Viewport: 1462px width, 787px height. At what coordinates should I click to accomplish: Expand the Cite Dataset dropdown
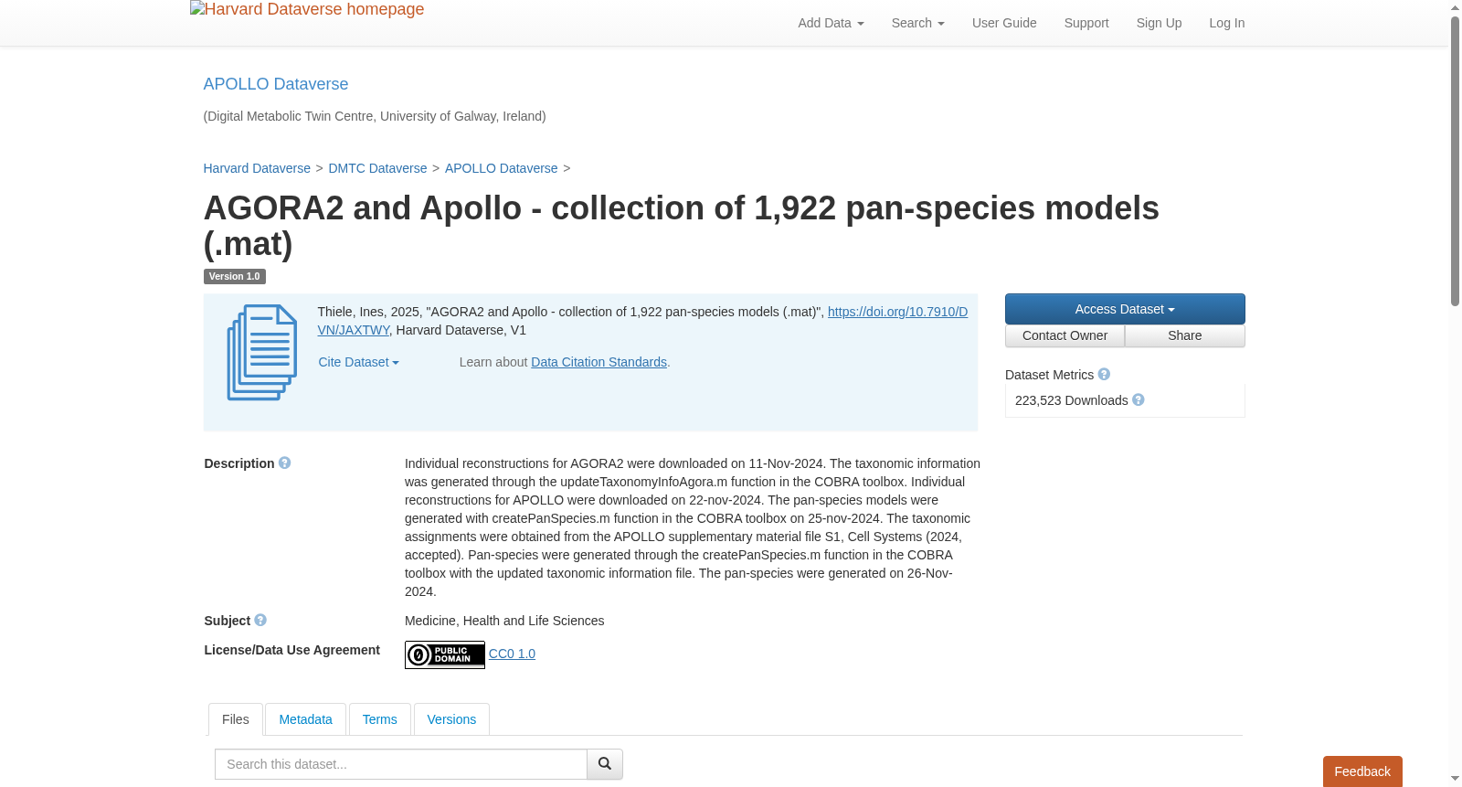358,362
